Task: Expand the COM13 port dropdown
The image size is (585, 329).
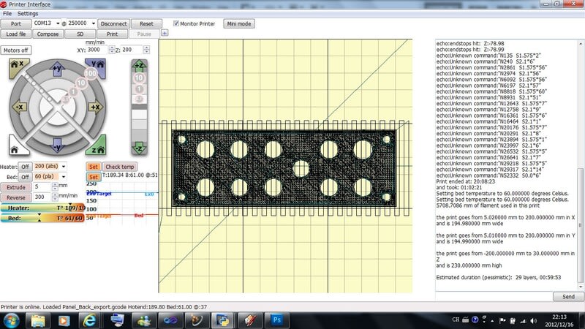Action: 58,23
